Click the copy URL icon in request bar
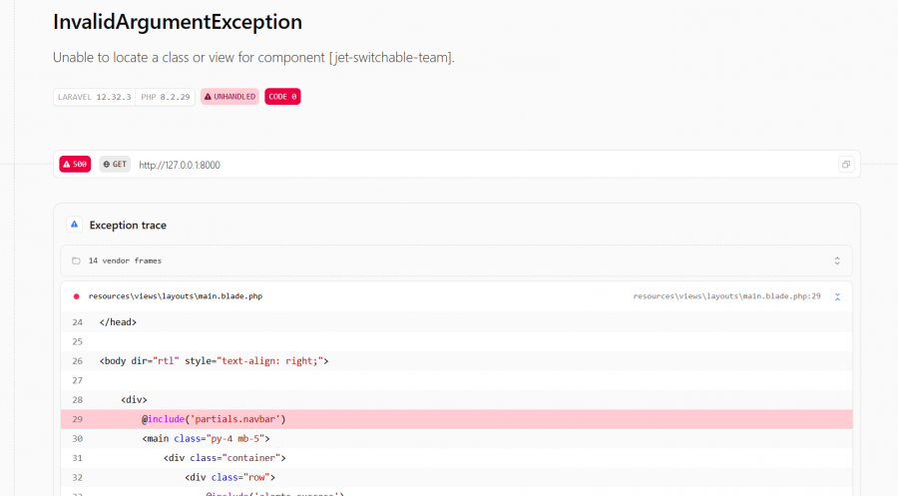The image size is (898, 496). coord(845,165)
